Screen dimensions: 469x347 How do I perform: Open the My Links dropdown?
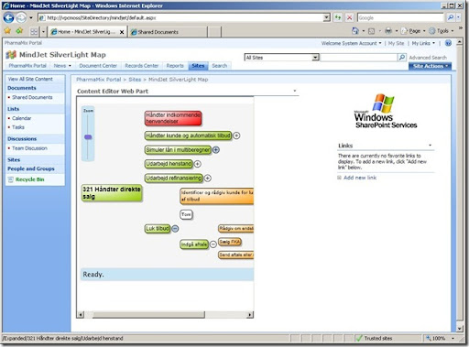[x=423, y=43]
